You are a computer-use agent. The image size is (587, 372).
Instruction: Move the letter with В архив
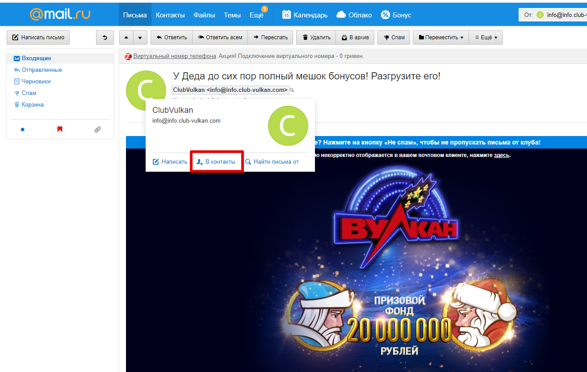355,37
